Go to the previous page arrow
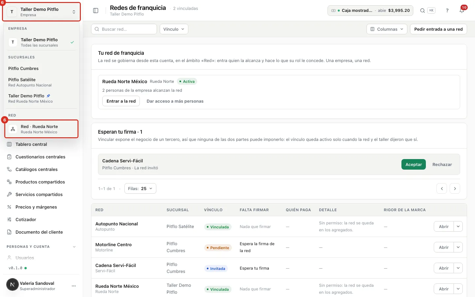This screenshot has height=297, width=475. coord(442,188)
